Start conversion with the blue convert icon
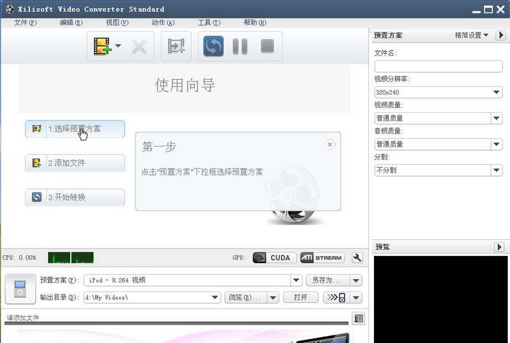The height and width of the screenshot is (343, 510). click(213, 46)
